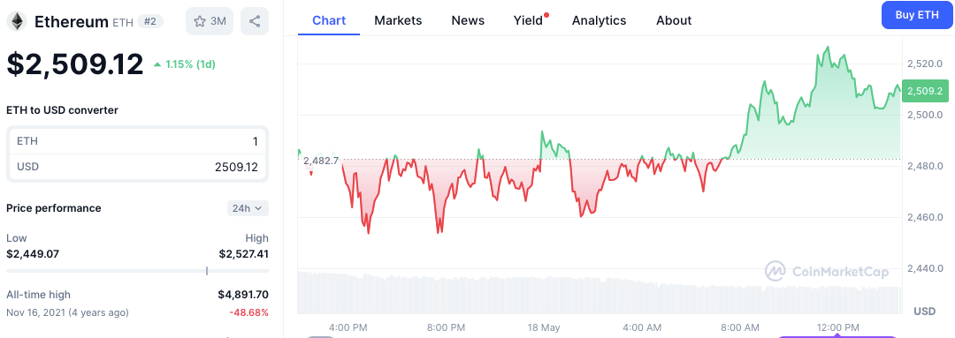Click the 12:00 PM time axis marker

pos(837,327)
